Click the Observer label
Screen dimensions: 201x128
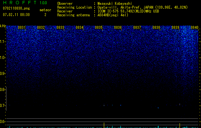[65, 4]
